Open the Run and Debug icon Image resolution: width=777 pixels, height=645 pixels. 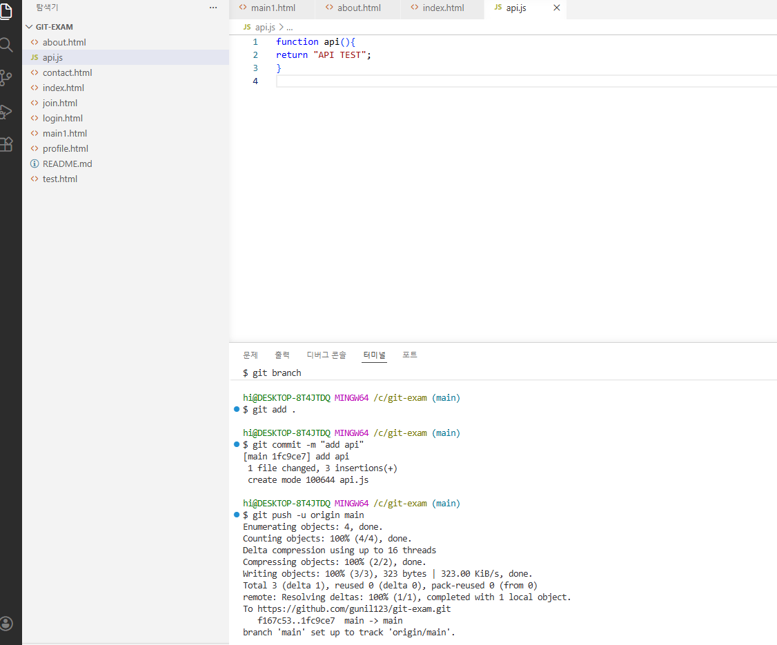[6, 112]
